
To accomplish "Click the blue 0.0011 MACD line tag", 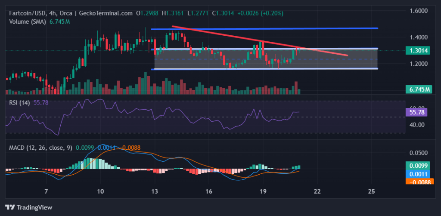I will pyautogui.click(x=419, y=174).
